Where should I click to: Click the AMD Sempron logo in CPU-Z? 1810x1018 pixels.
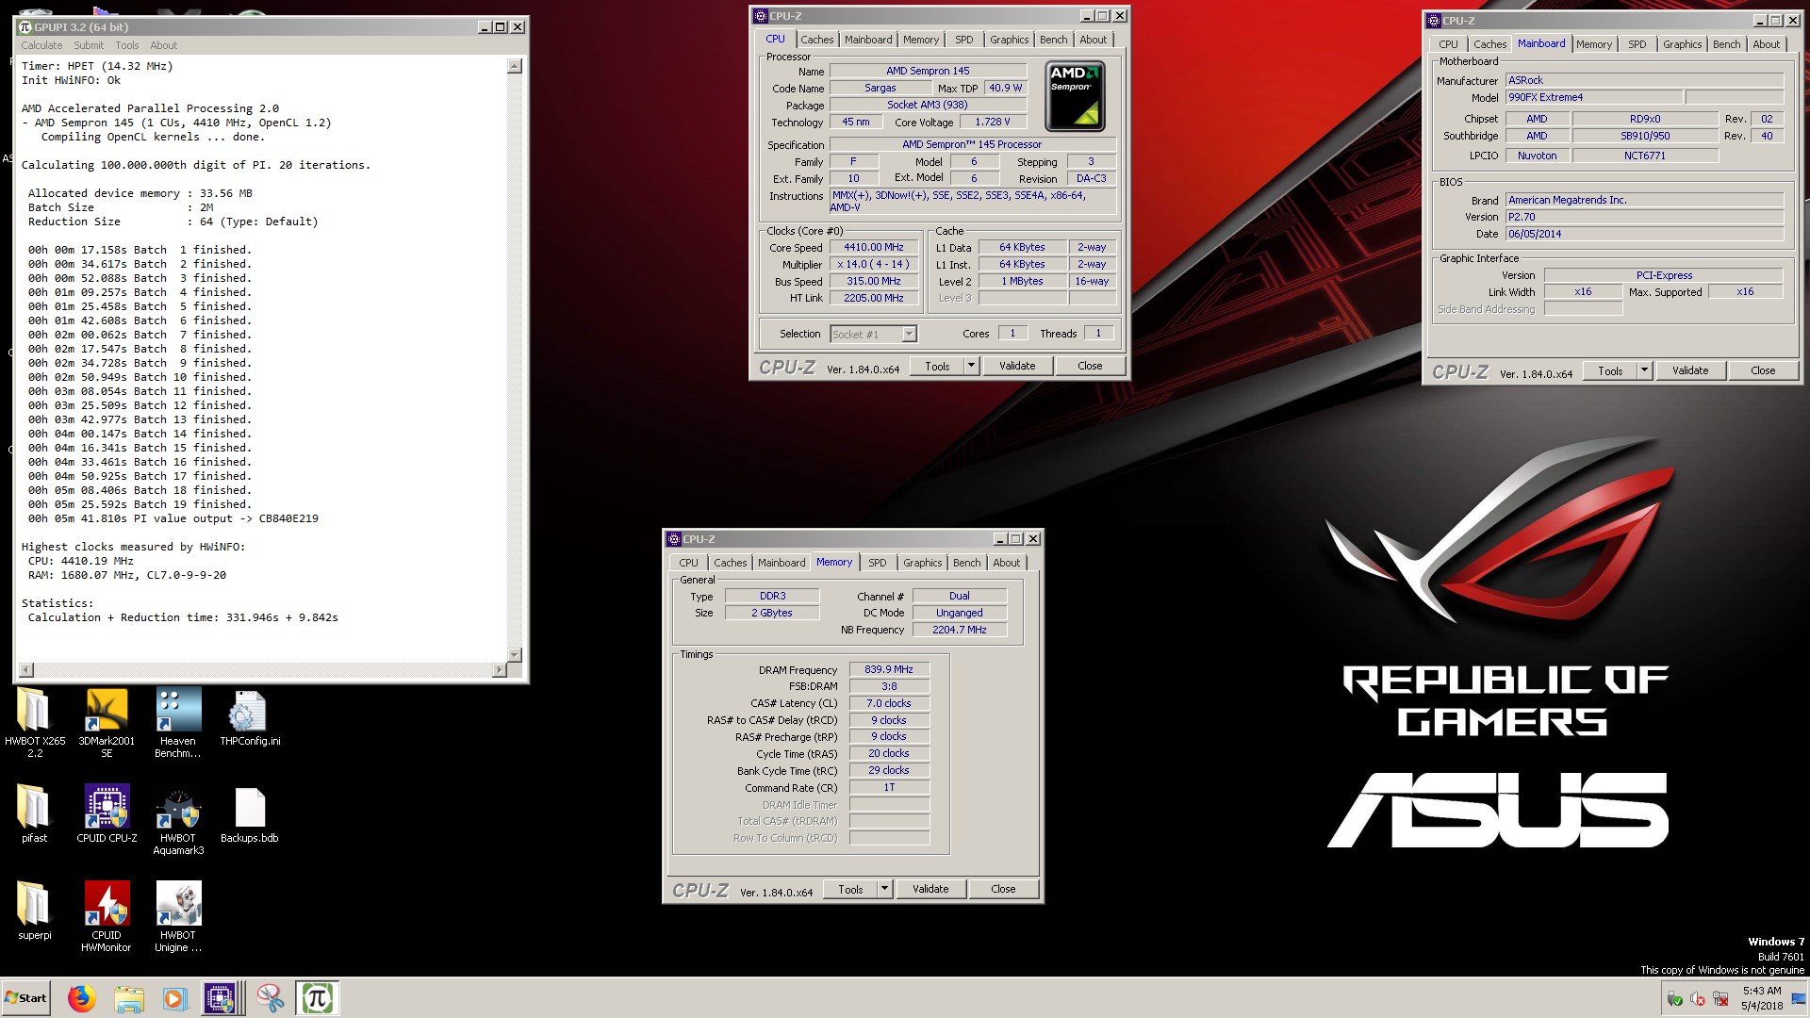click(1075, 96)
